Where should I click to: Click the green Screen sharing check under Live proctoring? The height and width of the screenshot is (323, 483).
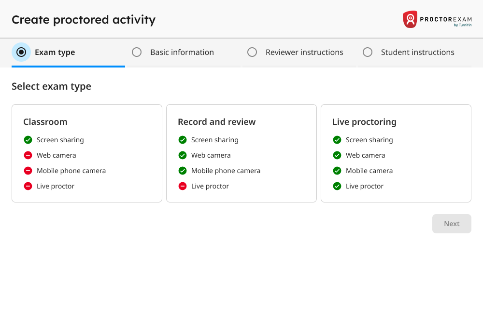[337, 140]
